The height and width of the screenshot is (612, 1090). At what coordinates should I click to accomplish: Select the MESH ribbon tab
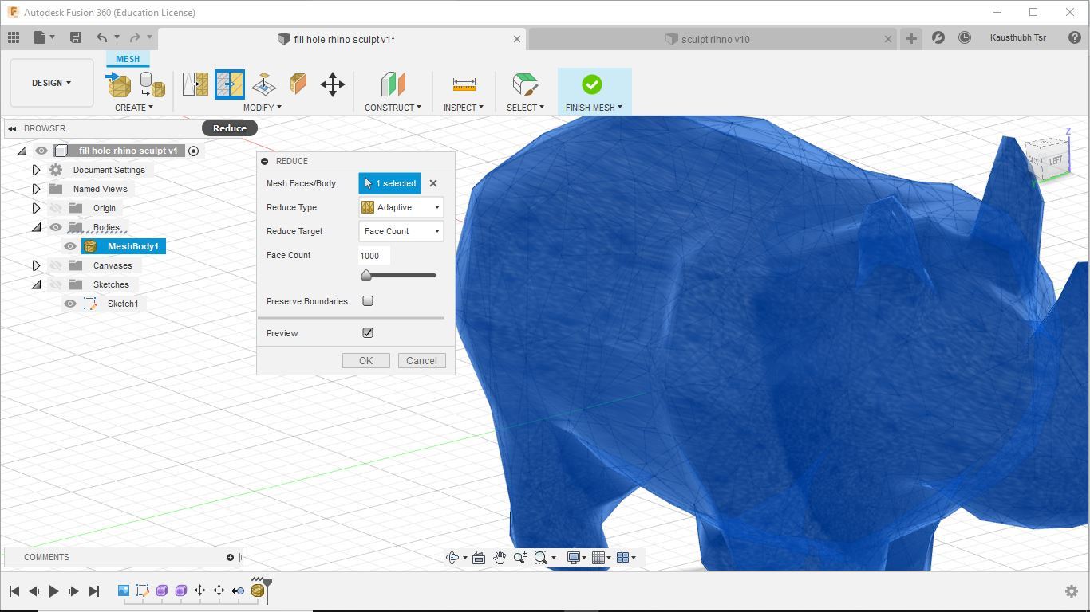(128, 59)
